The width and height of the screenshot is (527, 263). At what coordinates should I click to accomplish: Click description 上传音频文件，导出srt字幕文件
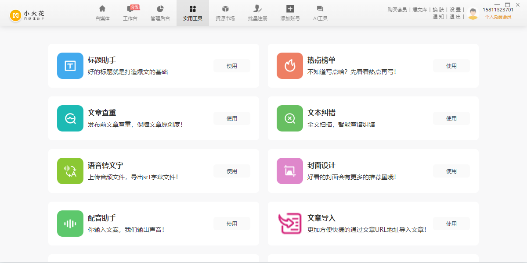[133, 177]
